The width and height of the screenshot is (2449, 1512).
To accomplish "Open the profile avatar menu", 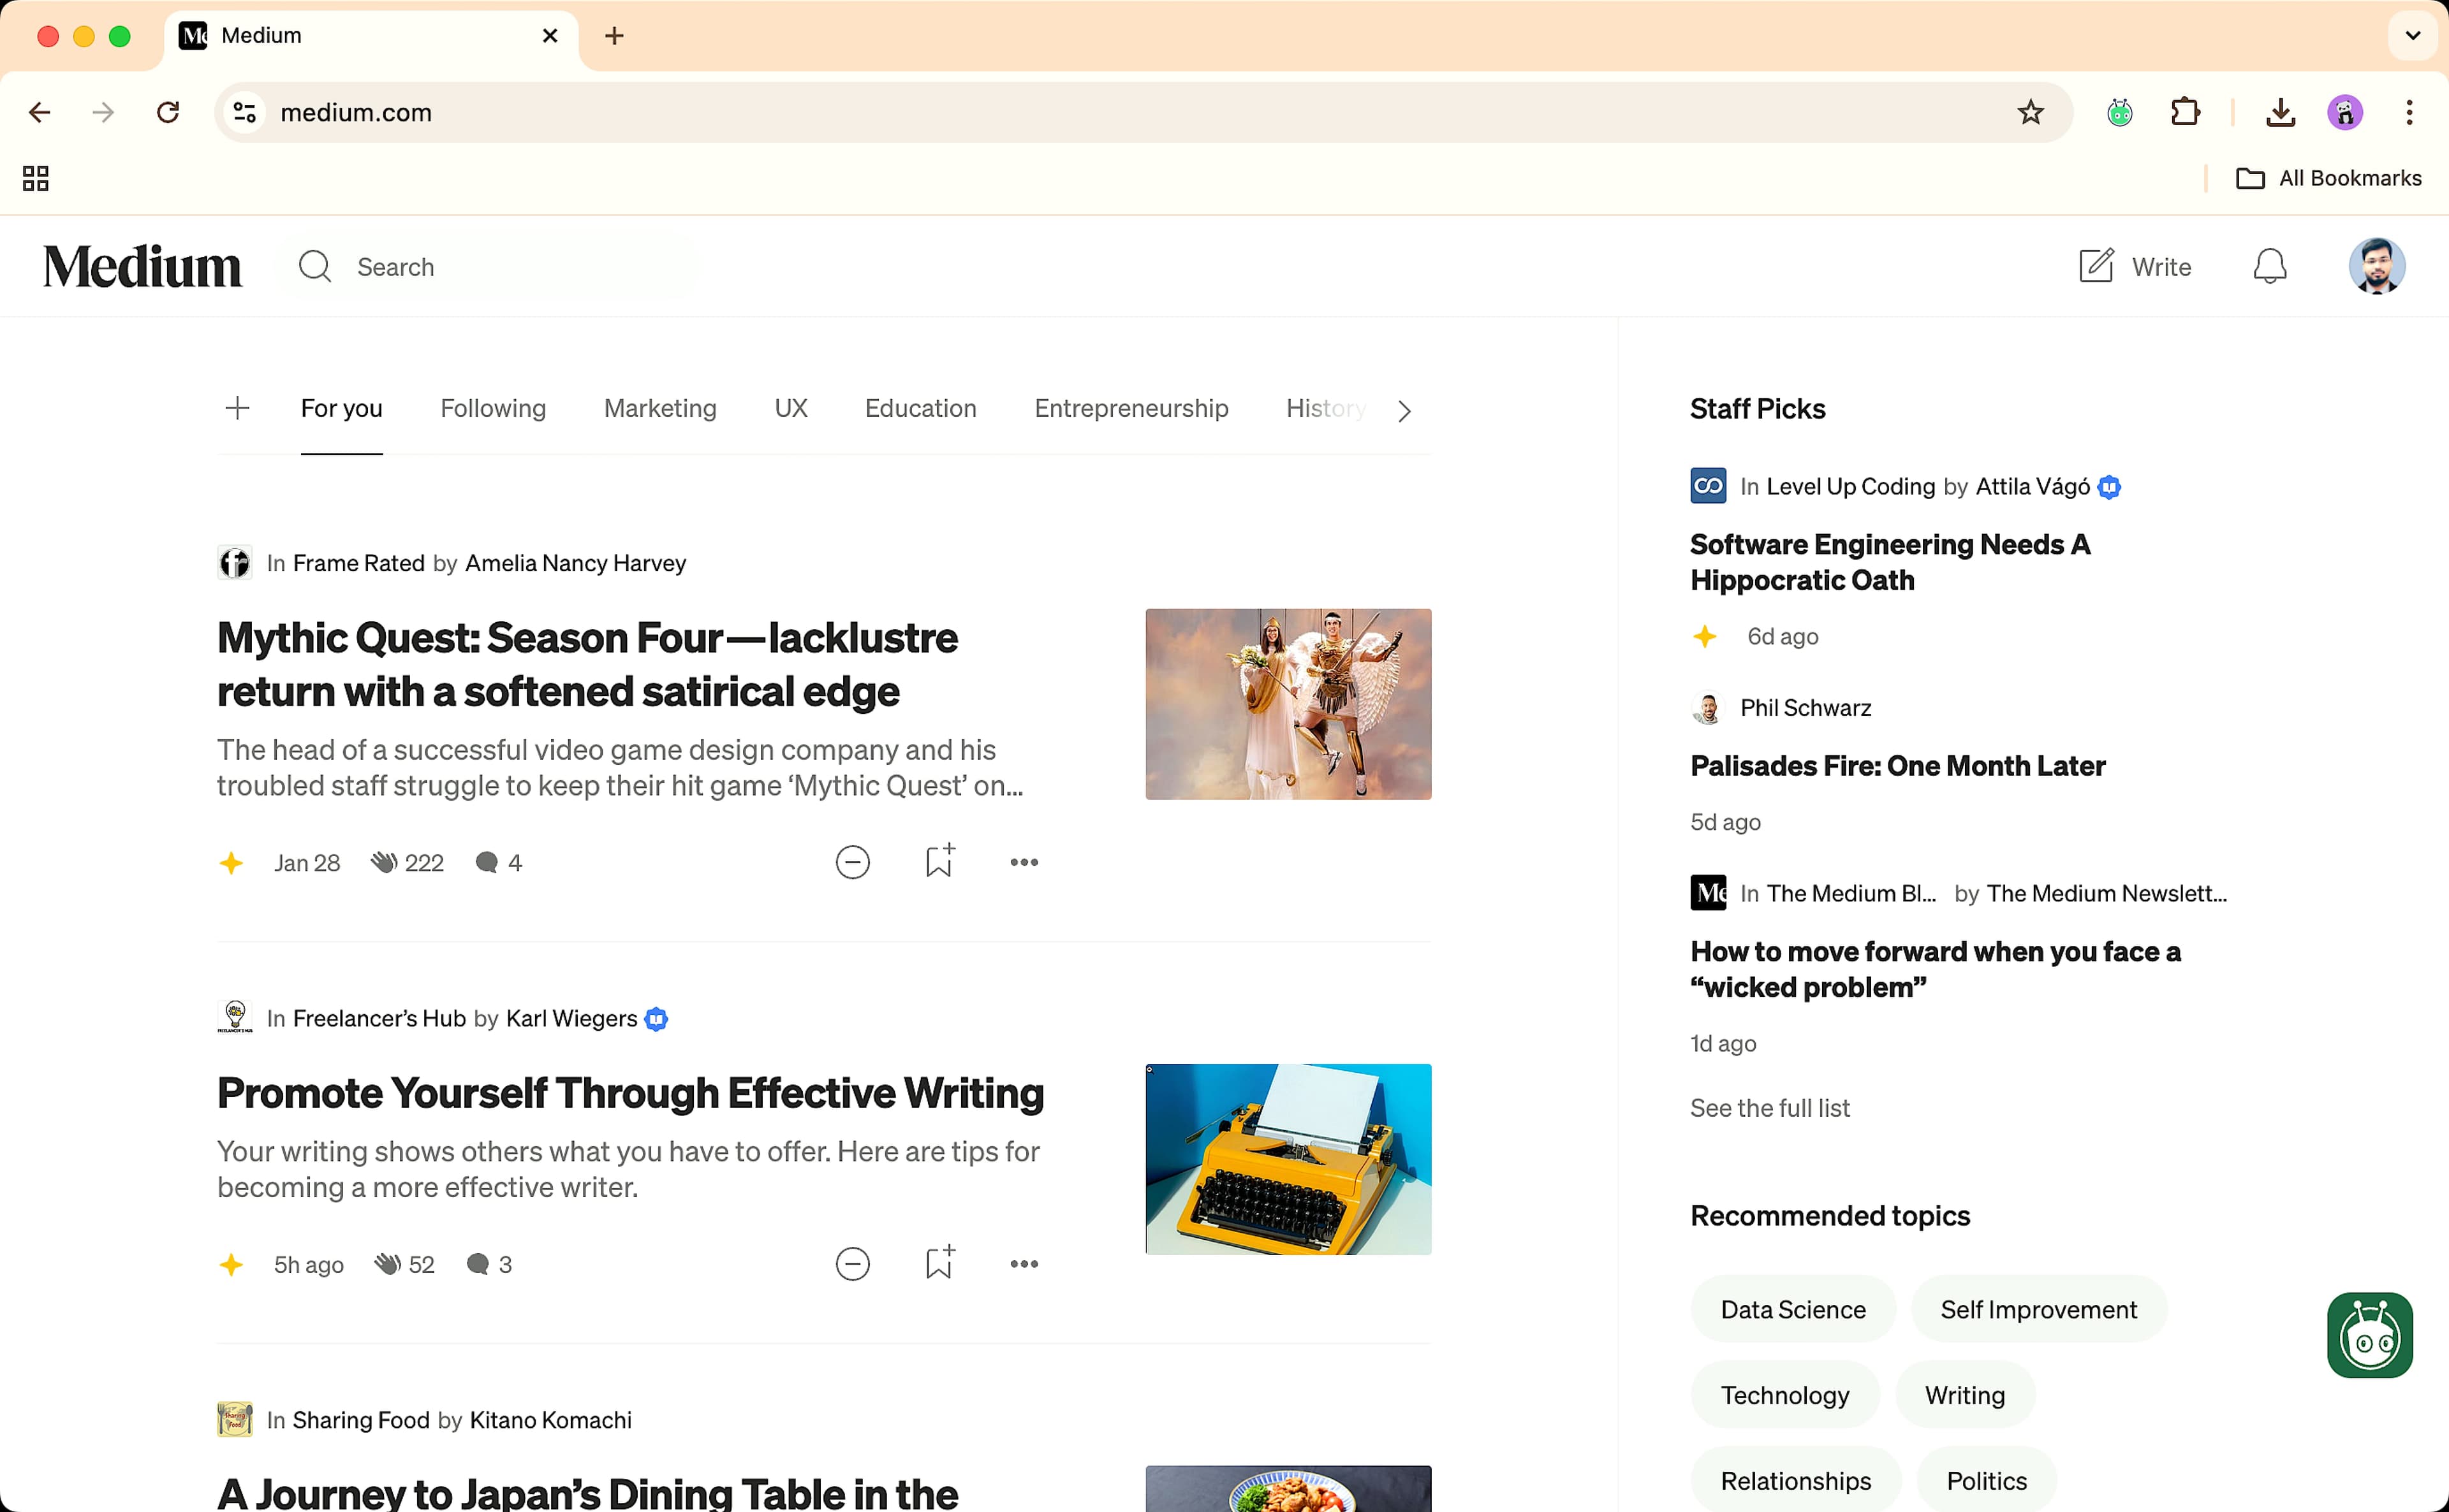I will tap(2376, 266).
